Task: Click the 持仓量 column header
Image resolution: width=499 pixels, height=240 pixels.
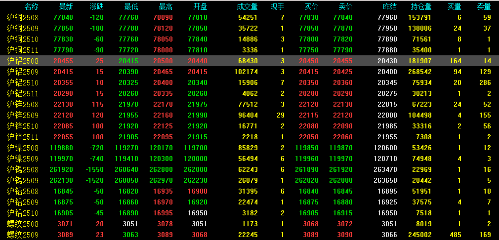Action: point(421,7)
